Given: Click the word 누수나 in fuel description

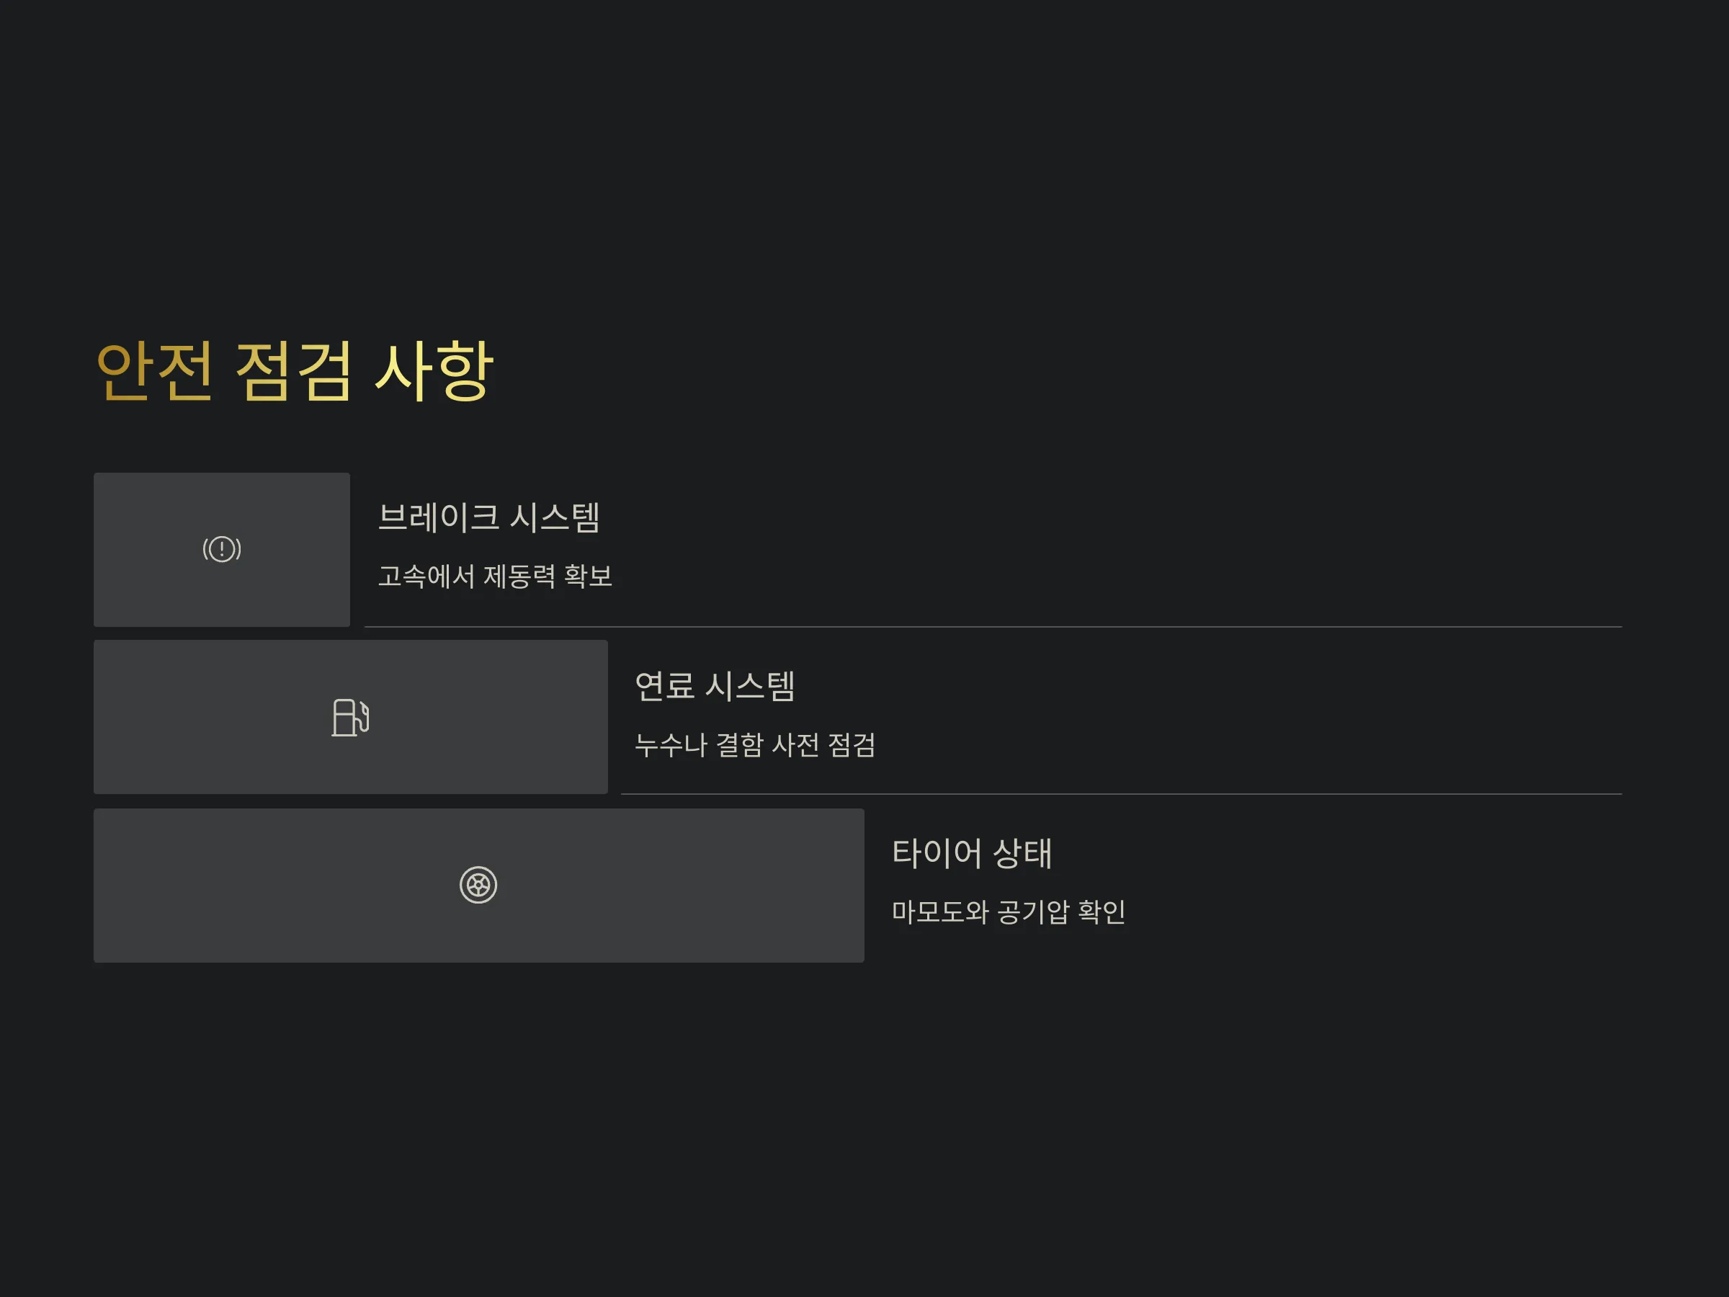Looking at the screenshot, I should pyautogui.click(x=671, y=744).
